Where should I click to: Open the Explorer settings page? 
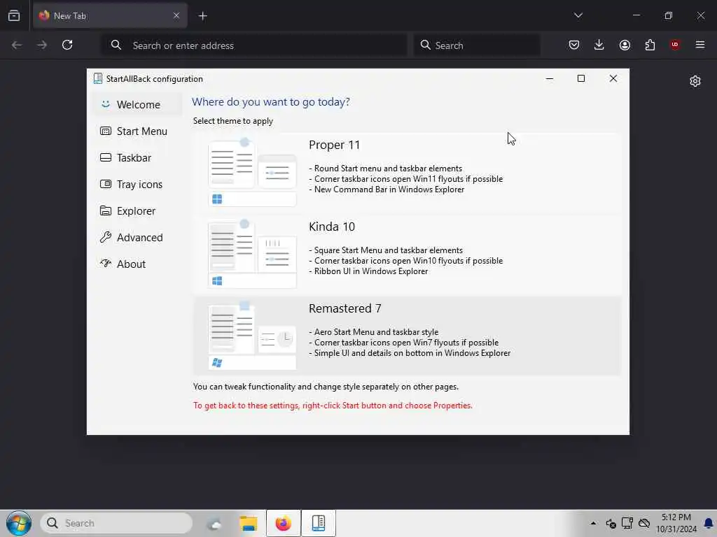click(137, 210)
